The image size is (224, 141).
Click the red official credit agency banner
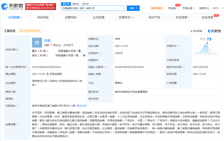pyautogui.click(x=41, y=7)
